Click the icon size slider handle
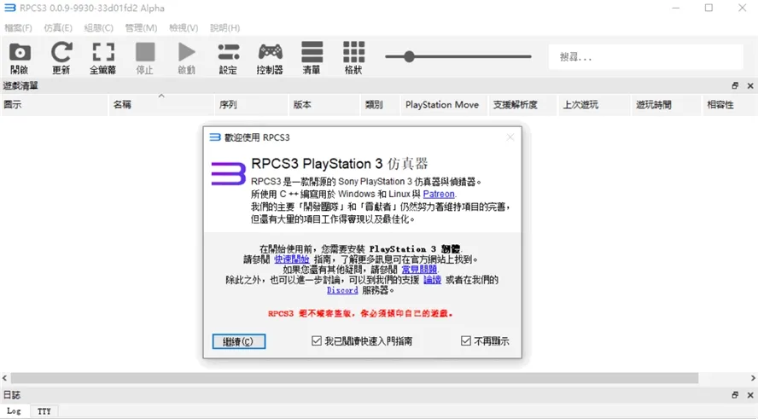Screen dimensions: 758x419 point(409,56)
